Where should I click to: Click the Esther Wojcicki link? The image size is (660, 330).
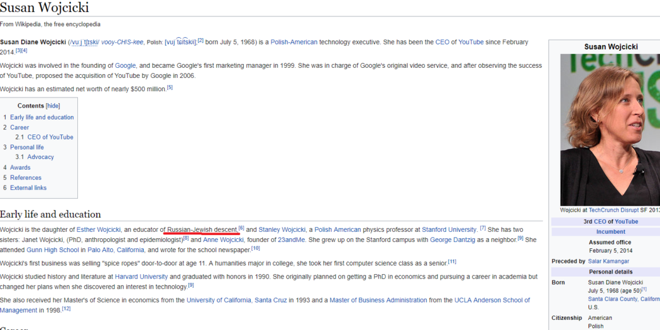tap(99, 229)
